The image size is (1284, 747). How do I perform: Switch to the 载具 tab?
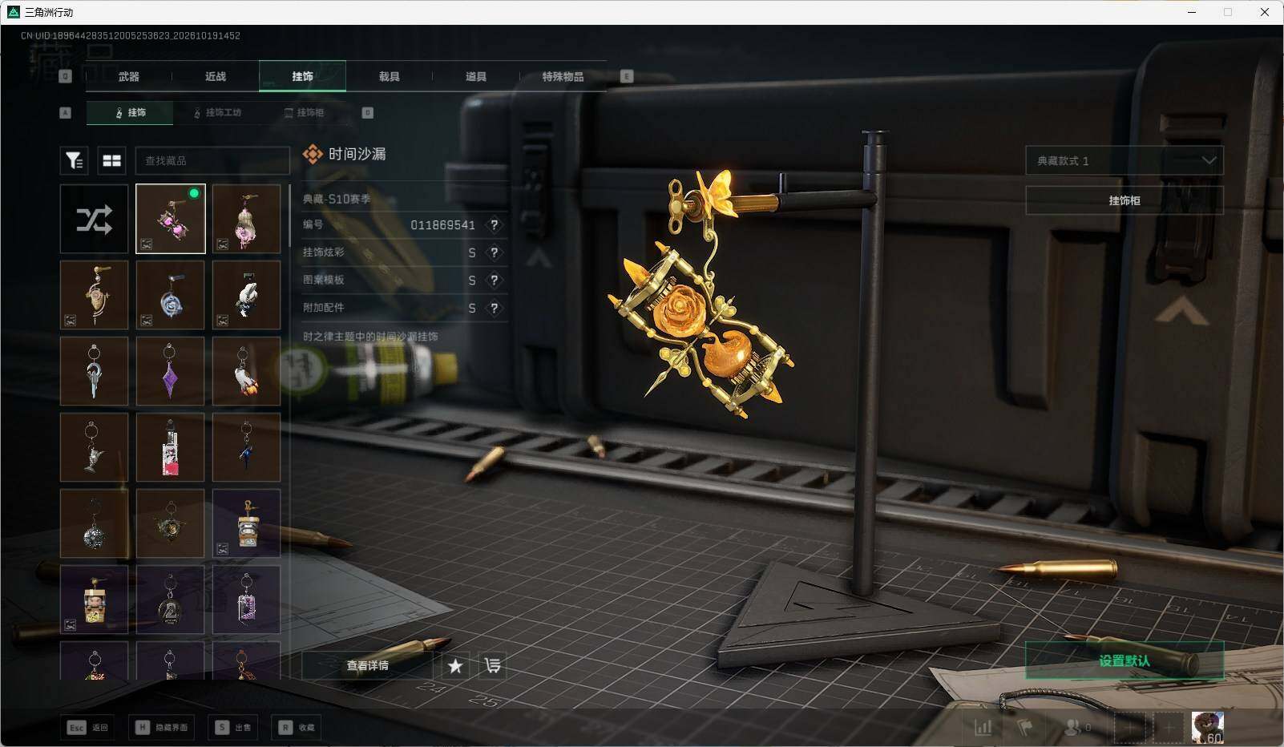[389, 76]
